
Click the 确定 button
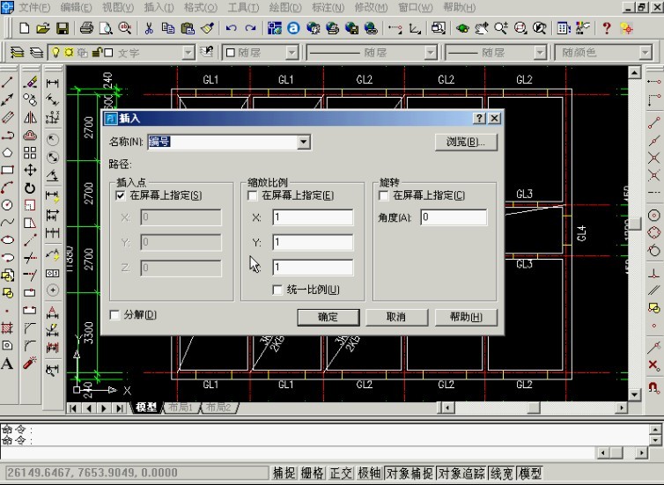click(328, 317)
